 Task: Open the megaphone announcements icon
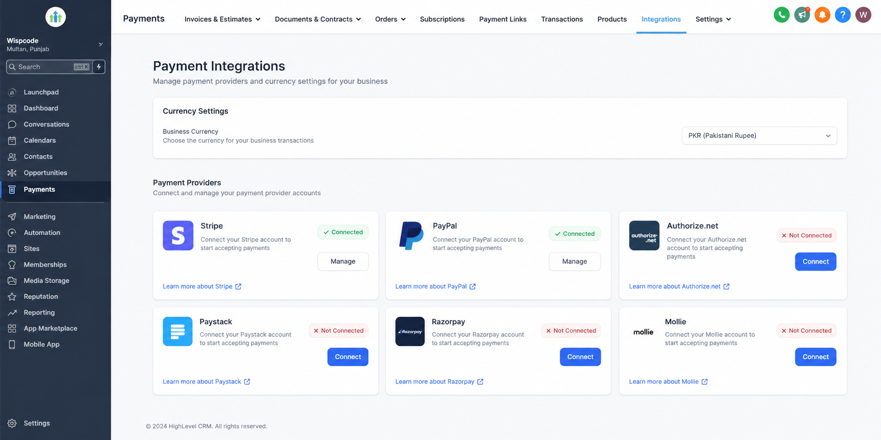point(802,15)
